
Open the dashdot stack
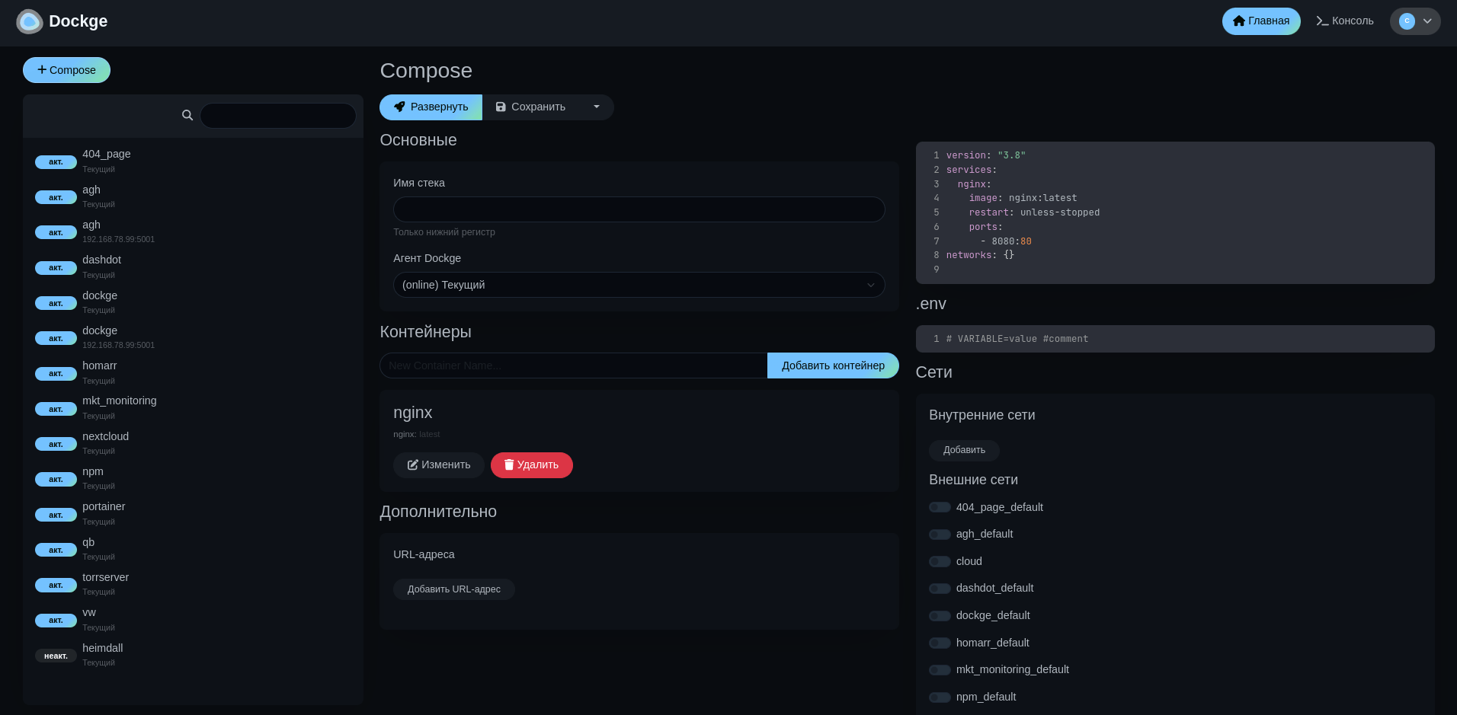(193, 267)
